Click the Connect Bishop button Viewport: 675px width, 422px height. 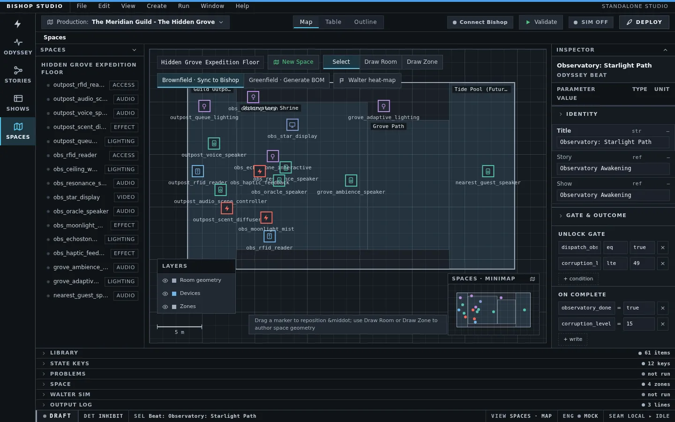click(480, 22)
